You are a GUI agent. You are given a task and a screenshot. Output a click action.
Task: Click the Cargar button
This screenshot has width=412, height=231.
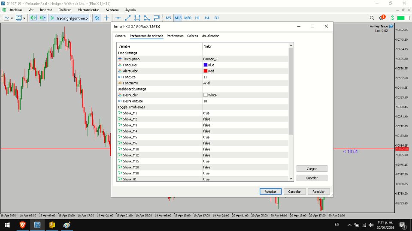click(x=312, y=168)
